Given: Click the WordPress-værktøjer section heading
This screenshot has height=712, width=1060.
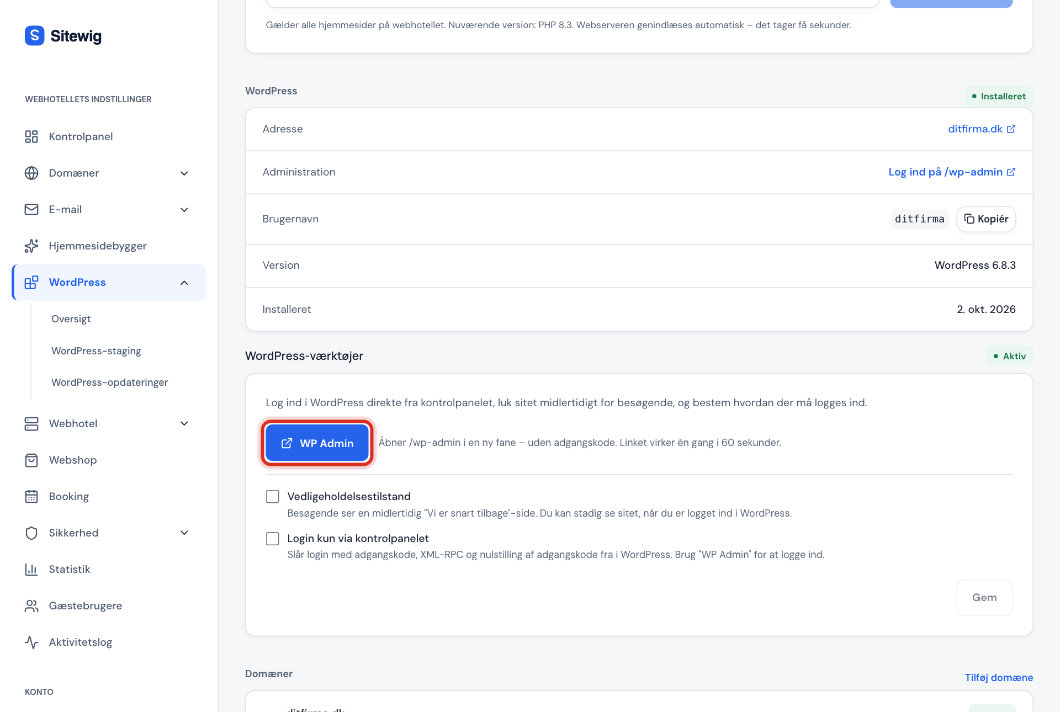Looking at the screenshot, I should [x=304, y=355].
